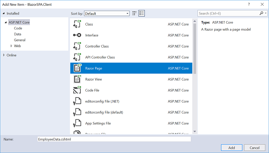The height and width of the screenshot is (153, 269).
Task: Click the App Settings File icon
Action: click(77, 123)
